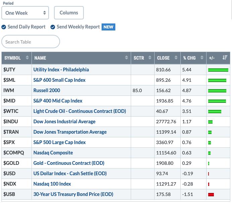Screen dimensions: 232x203
Task: Click the blue NEW badge
Action: (108, 27)
